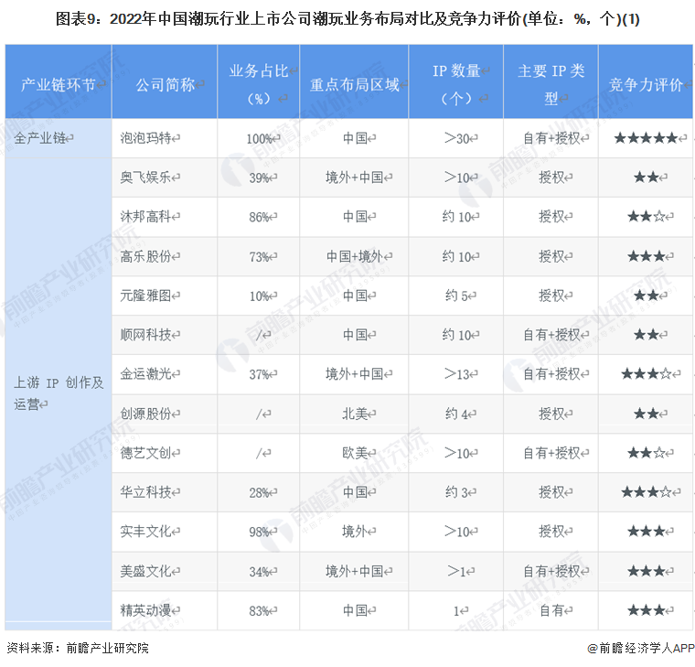The height and width of the screenshot is (667, 695).
Task: Select the 实丰文化 company cell
Action: [165, 532]
